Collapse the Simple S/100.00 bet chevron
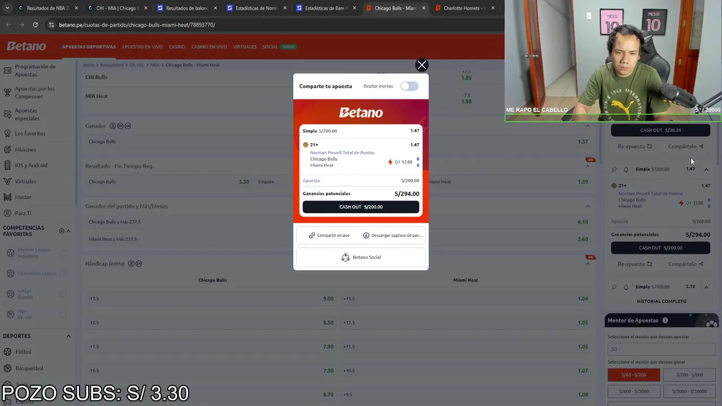Viewport: 722px width, 406px height. pos(706,287)
